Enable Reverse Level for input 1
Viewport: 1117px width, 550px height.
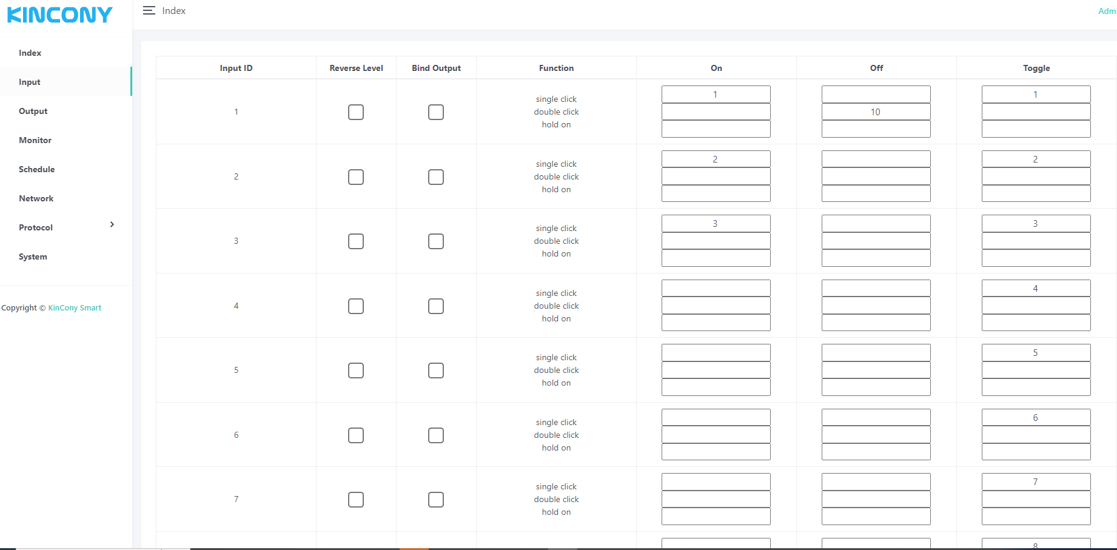(356, 112)
